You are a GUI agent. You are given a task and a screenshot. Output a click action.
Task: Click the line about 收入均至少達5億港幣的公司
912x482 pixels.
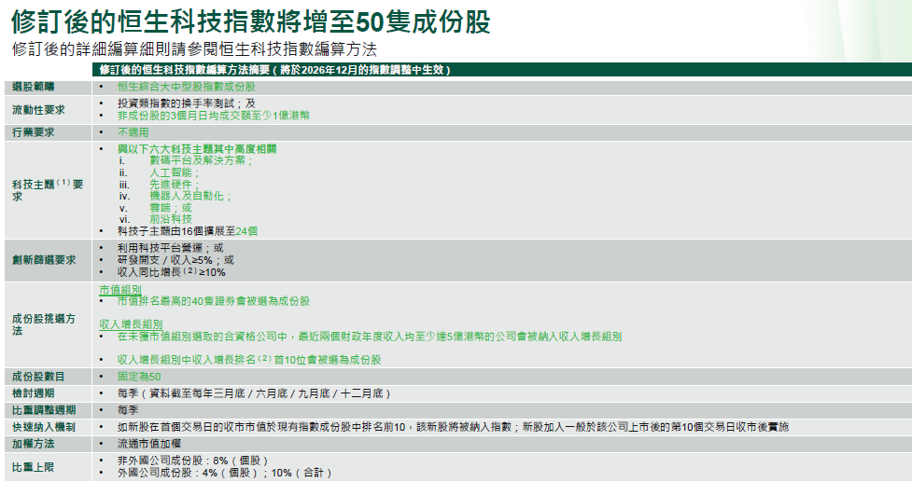370,337
